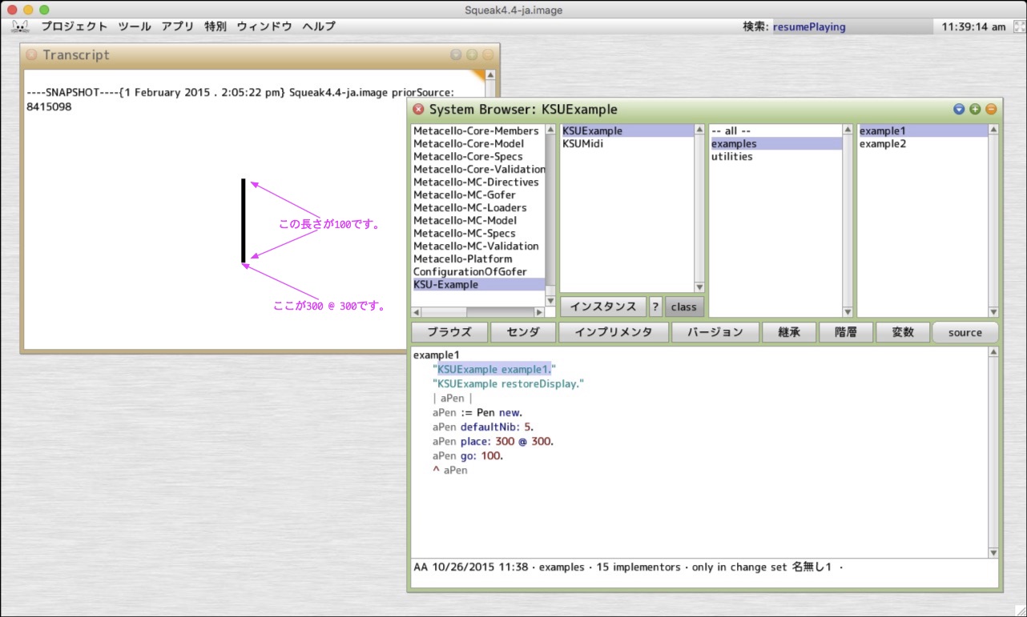The width and height of the screenshot is (1027, 617).
Task: Select Metacello-Platform category
Action: click(x=478, y=259)
